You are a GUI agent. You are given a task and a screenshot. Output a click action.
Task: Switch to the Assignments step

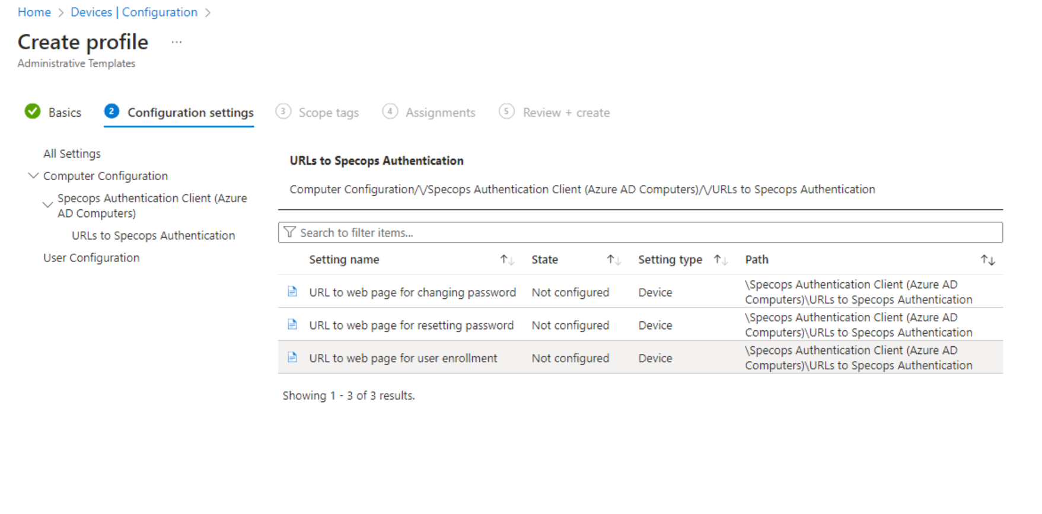pos(441,113)
